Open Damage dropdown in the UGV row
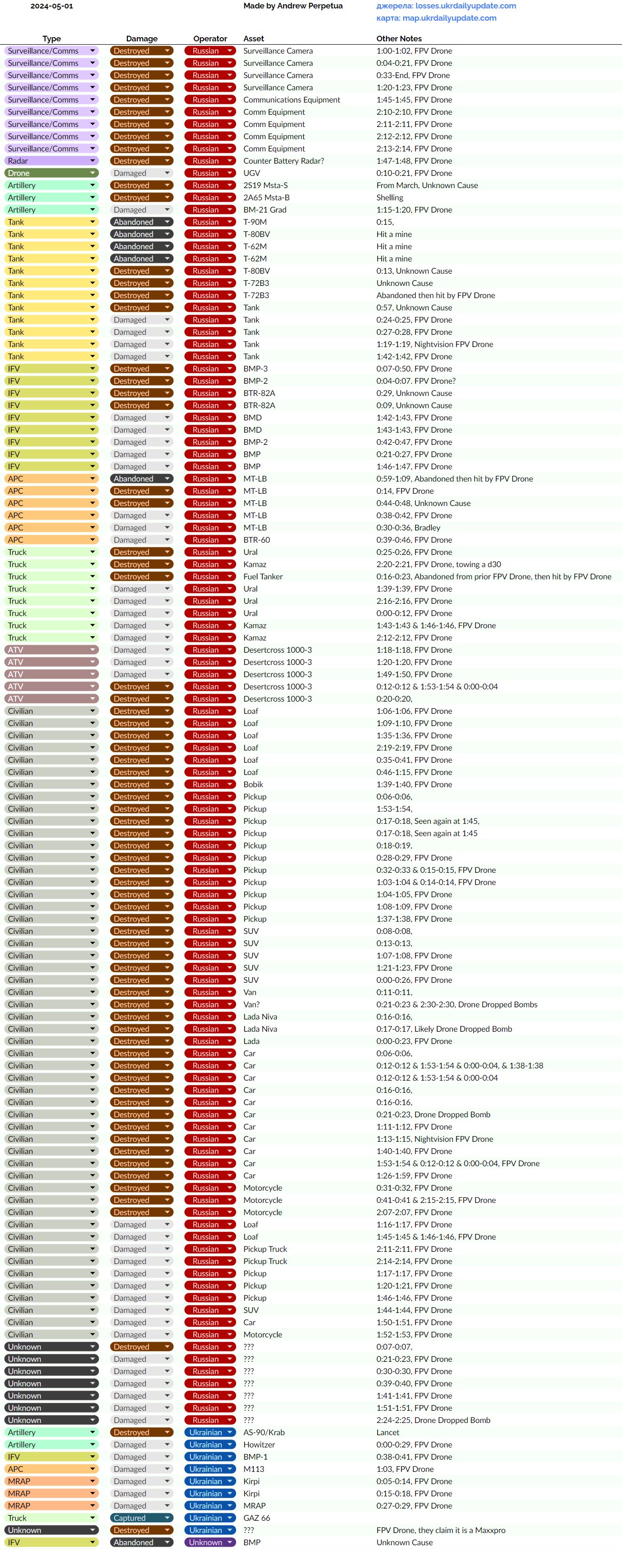This screenshot has height=1549, width=622. pyautogui.click(x=142, y=173)
